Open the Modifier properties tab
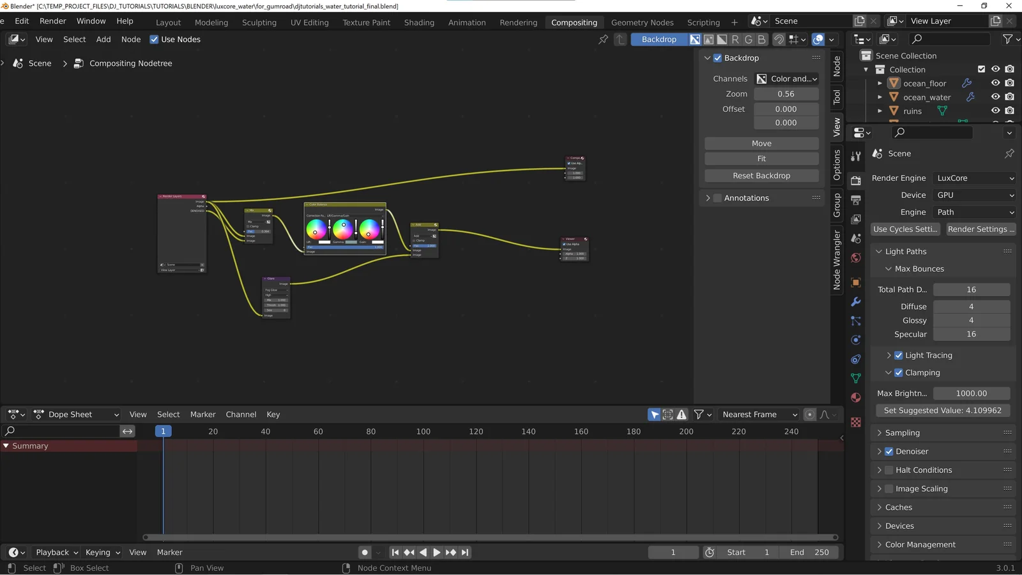 (855, 301)
